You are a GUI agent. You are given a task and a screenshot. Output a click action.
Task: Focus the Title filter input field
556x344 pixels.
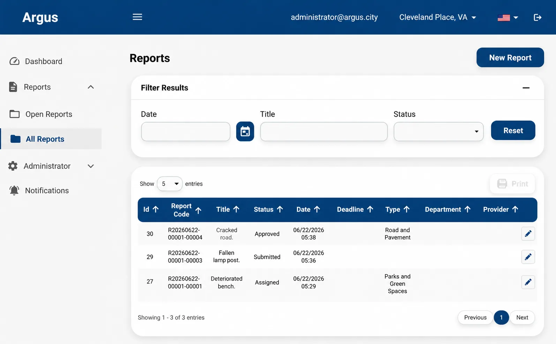[x=324, y=132]
